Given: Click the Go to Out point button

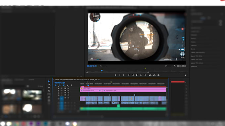Looking at the screenshot, I should click(145, 75).
